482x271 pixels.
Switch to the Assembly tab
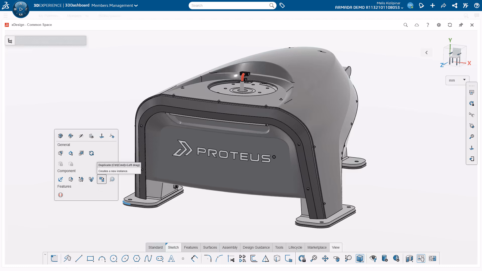pyautogui.click(x=230, y=247)
